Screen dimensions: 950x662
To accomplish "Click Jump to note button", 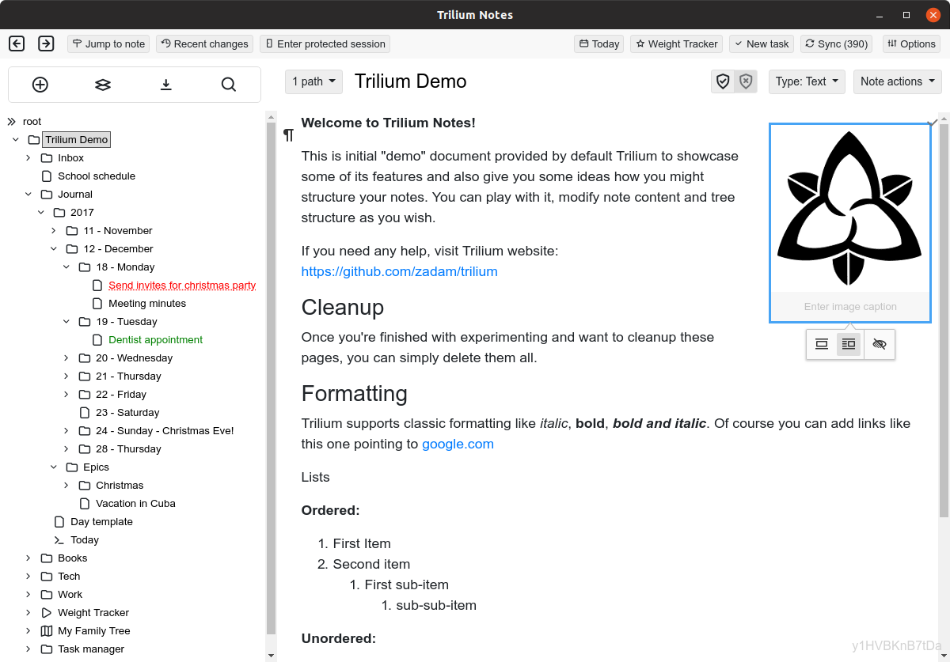I will coord(108,44).
